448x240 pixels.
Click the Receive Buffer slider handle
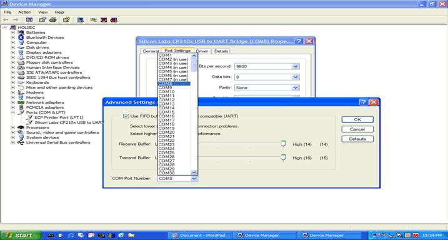(283, 143)
